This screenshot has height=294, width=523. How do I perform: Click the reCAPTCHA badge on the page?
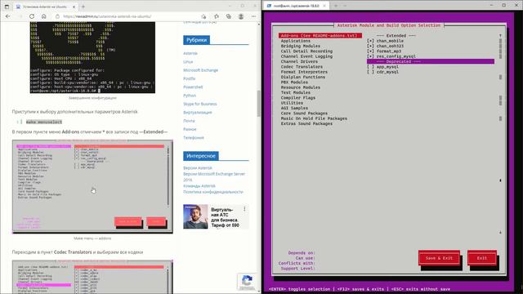(247, 282)
